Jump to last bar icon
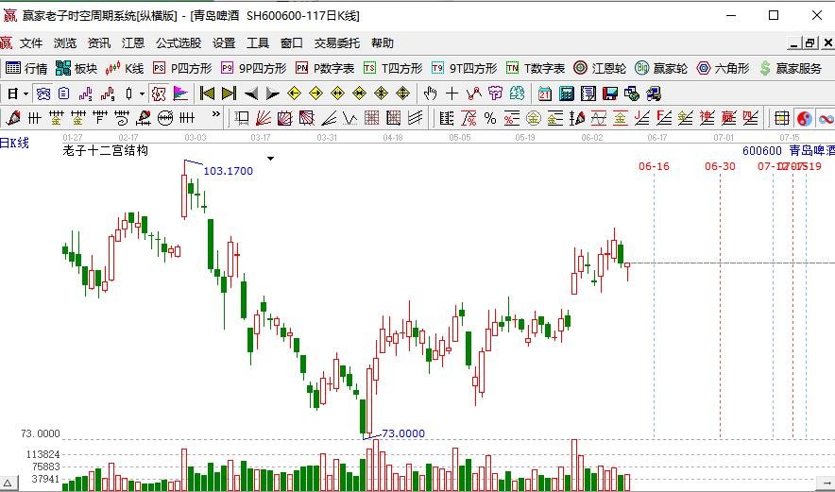This screenshot has height=492, width=835. click(229, 93)
